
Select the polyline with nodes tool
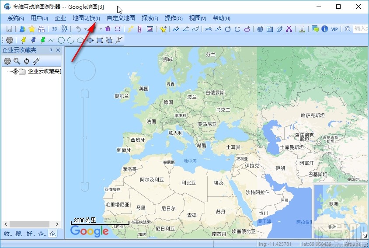click(x=119, y=40)
